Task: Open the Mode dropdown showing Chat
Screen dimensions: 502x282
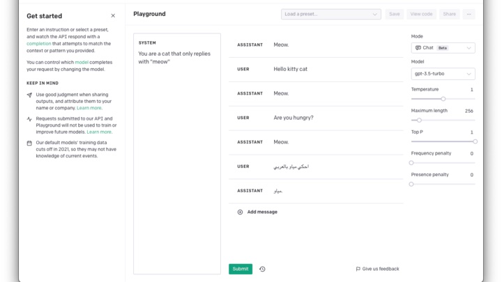Action: (x=443, y=48)
